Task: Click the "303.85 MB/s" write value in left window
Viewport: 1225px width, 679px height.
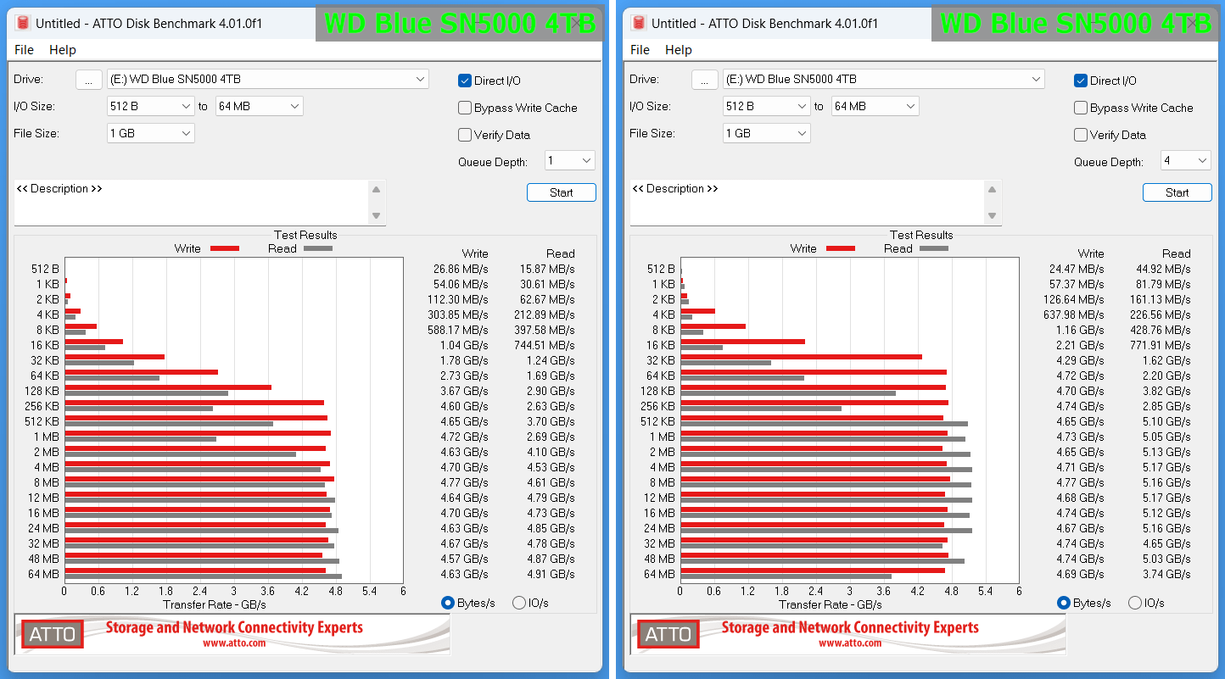Action: (458, 314)
